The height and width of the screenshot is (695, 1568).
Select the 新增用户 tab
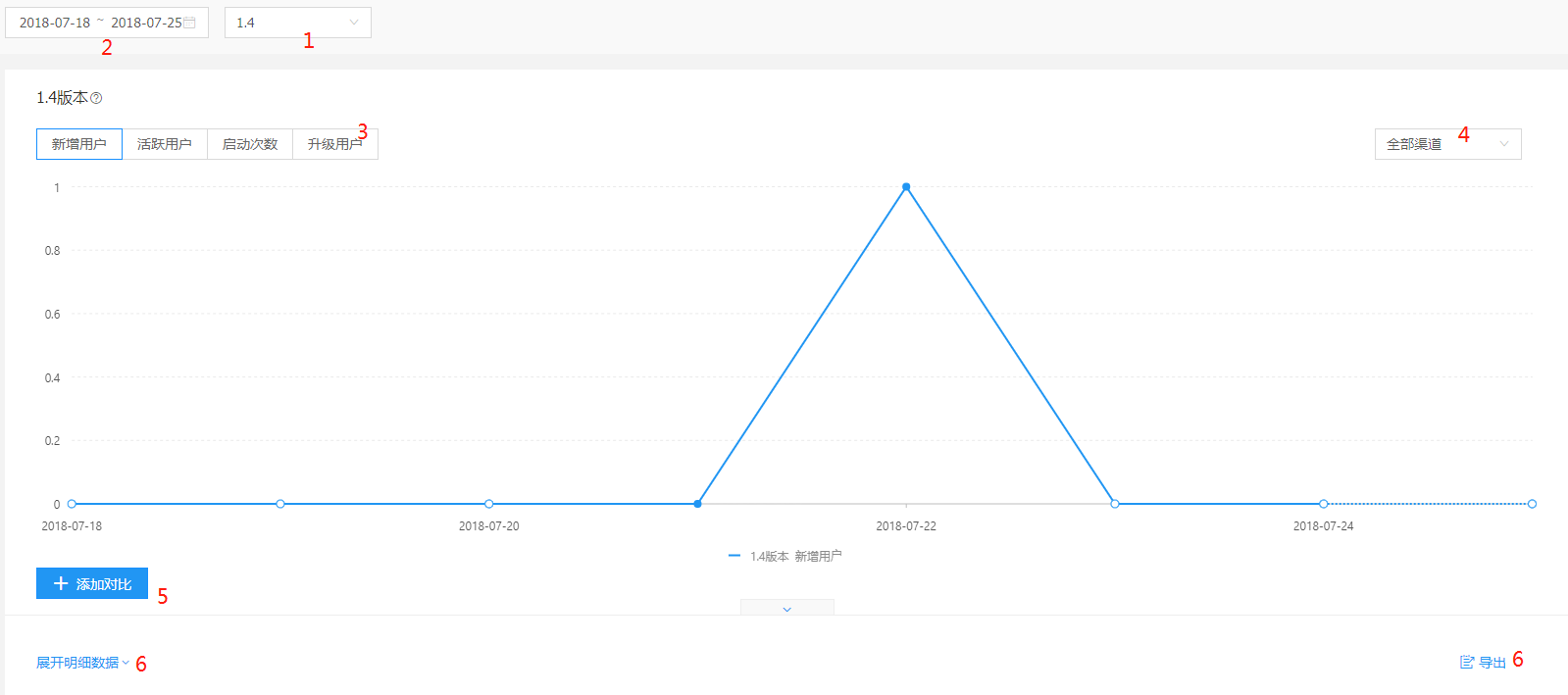point(79,144)
